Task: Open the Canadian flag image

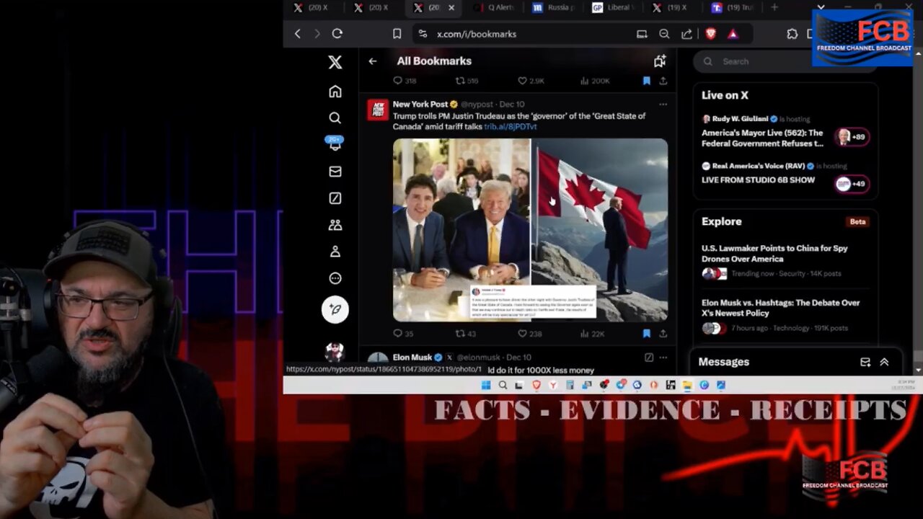Action: click(600, 230)
